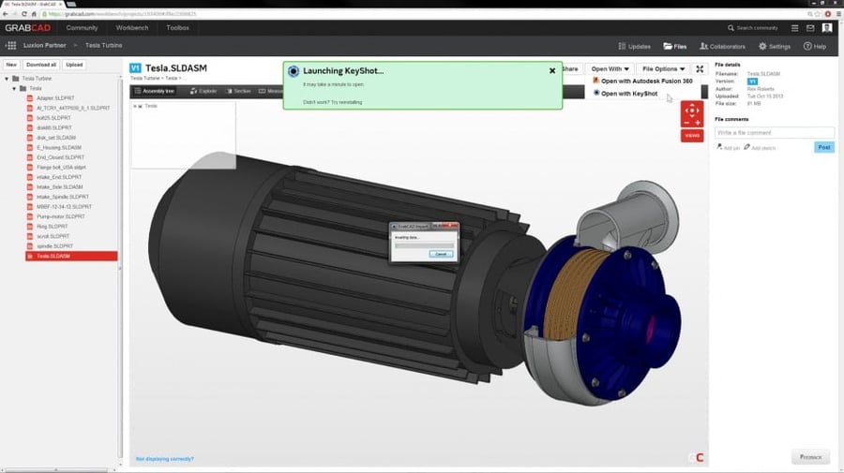Open the Open With dropdown
This screenshot has width=844, height=473.
(610, 68)
